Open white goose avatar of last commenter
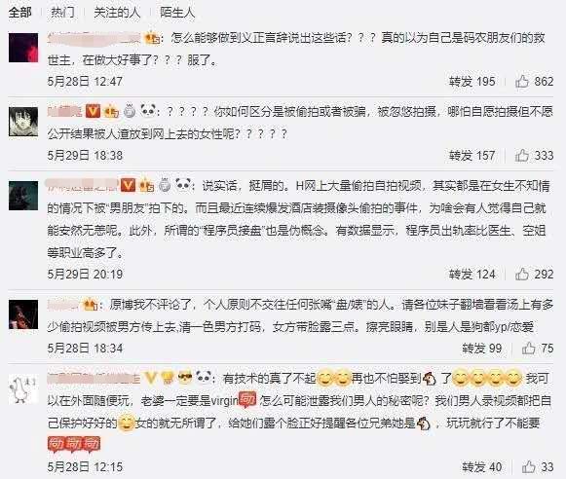The height and width of the screenshot is (479, 566). pyautogui.click(x=23, y=388)
